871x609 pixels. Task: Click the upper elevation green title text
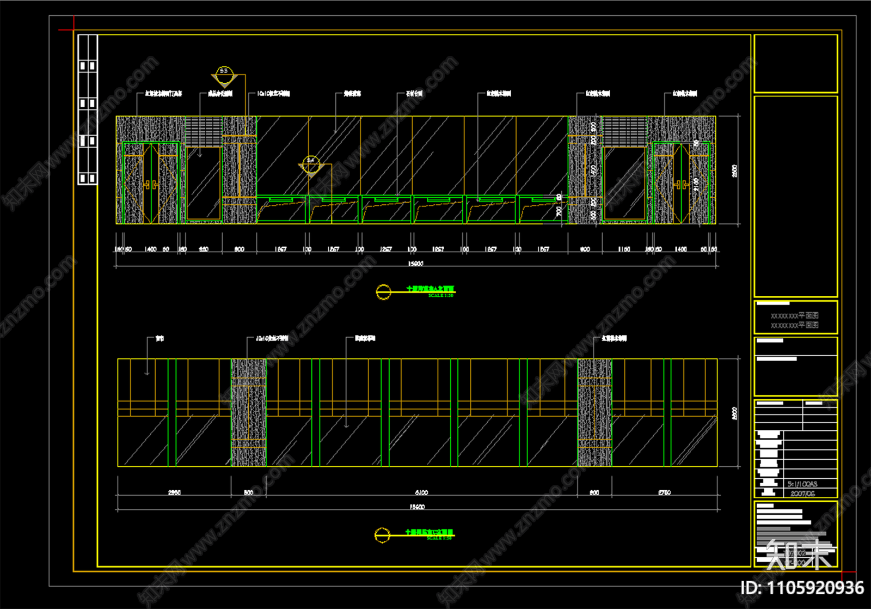(430, 289)
